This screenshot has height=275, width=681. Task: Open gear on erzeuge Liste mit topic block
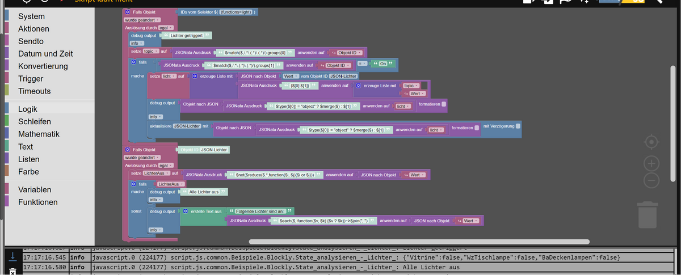358,85
